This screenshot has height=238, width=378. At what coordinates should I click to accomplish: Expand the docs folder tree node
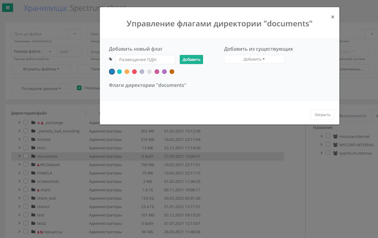coord(19,148)
